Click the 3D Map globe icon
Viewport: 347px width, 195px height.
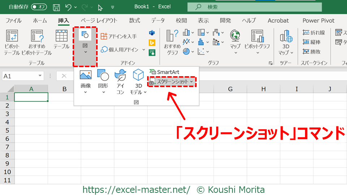pos(286,36)
